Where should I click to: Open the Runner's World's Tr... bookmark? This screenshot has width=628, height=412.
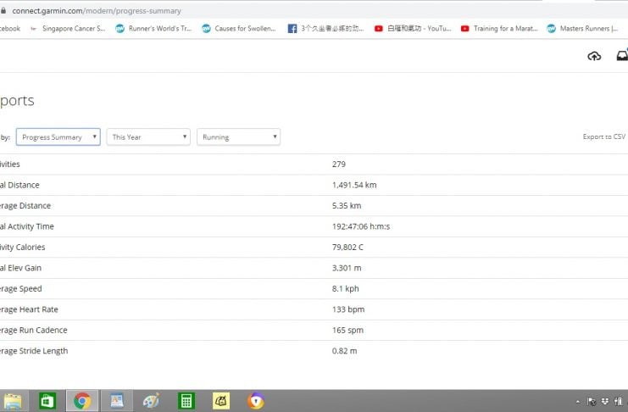click(153, 29)
